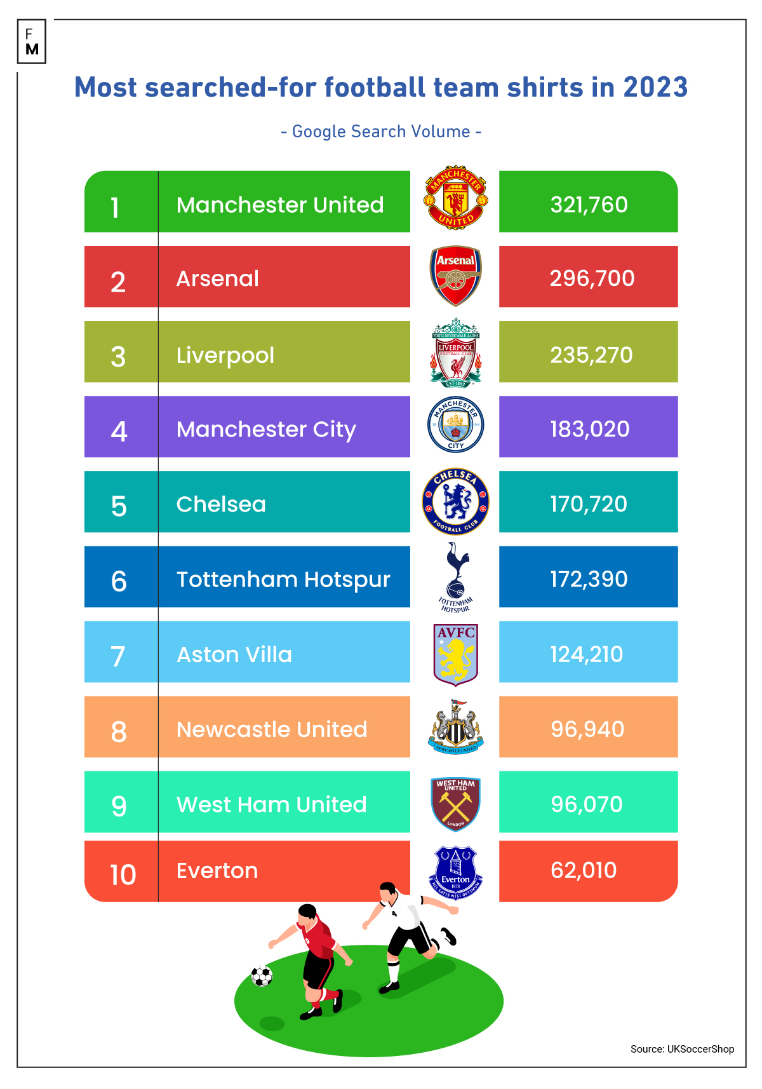This screenshot has height=1089, width=762.
Task: Select the West Ham United badge
Action: pos(455,804)
